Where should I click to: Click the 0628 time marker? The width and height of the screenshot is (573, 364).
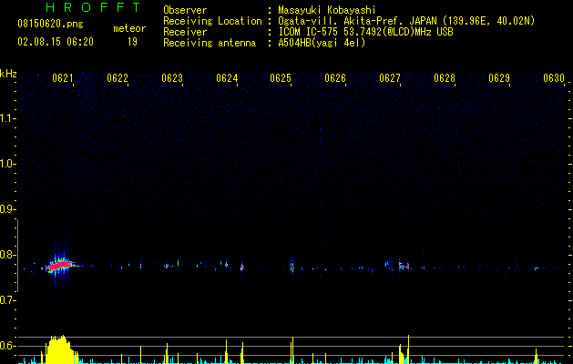click(x=445, y=78)
